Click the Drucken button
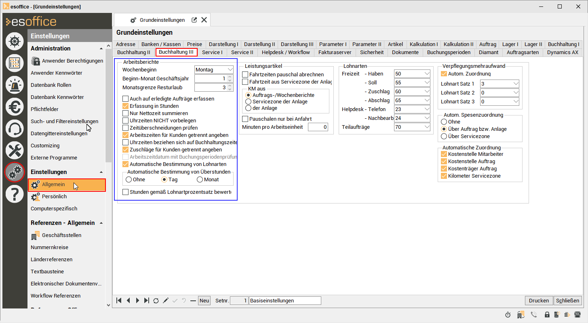This screenshot has height=323, width=588. coord(539,300)
